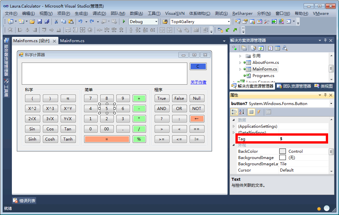Image resolution: width=339 pixels, height=215 pixels.
Task: Click the Open File folder icon
Action: 32,22
